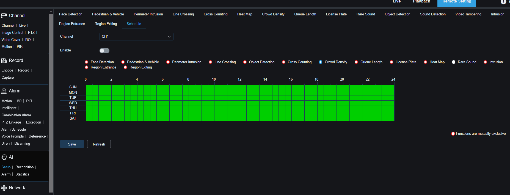The image size is (510, 195).
Task: Click the alert icon in top bar
Action: point(503,2)
